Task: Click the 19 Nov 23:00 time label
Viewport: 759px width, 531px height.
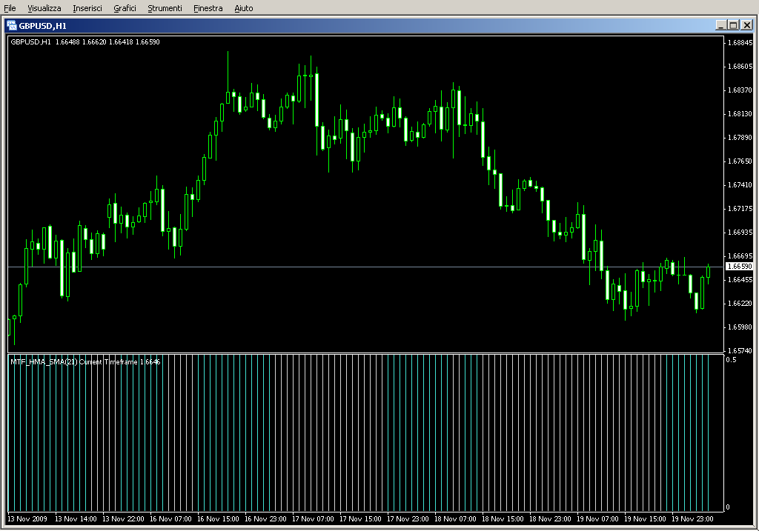Action: point(692,519)
